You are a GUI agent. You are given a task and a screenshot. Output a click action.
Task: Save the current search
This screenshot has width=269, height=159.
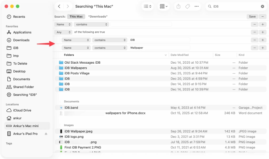[x=252, y=16]
